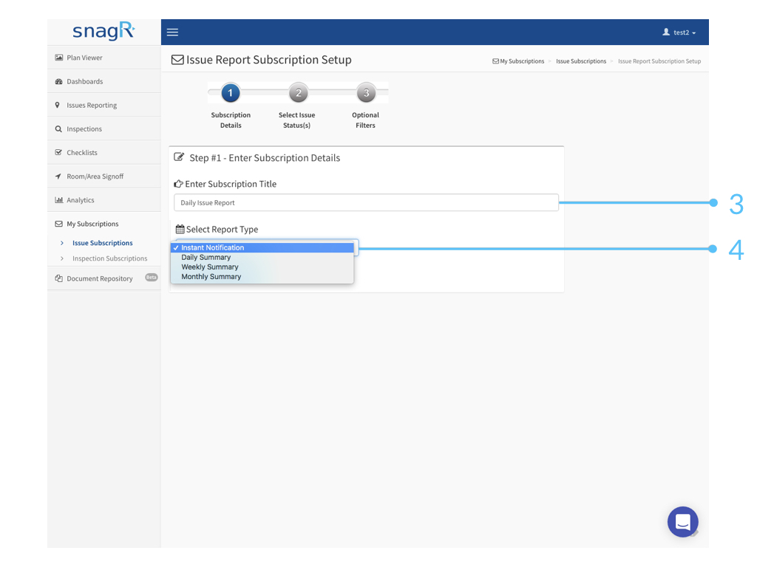Viewport: 757px width, 567px height.
Task: Open the chat support bubble
Action: coord(682,522)
